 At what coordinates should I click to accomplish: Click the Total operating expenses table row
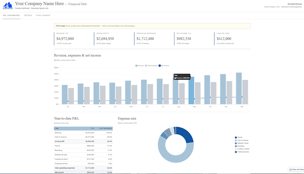(83, 168)
